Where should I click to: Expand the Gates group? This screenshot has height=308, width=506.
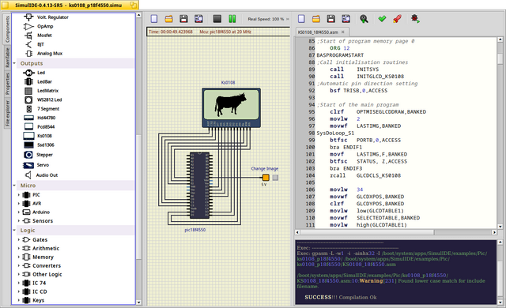[x=19, y=240]
